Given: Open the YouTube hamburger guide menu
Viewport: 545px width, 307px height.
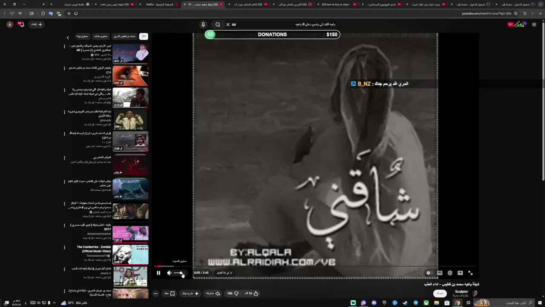Looking at the screenshot, I should click(534, 25).
